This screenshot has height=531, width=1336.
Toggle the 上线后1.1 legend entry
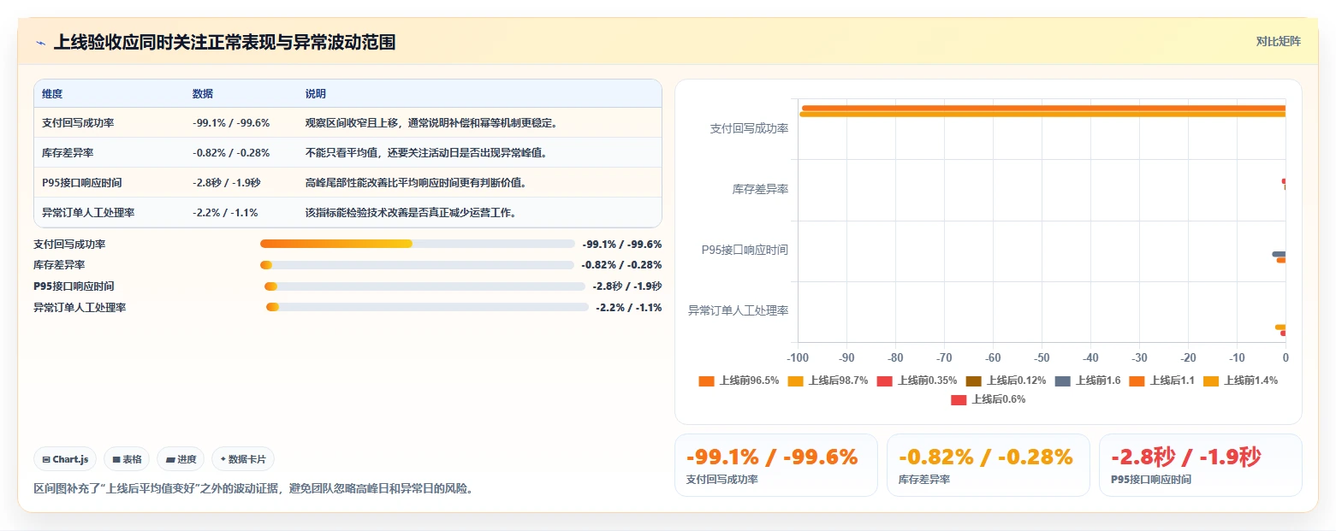1161,381
